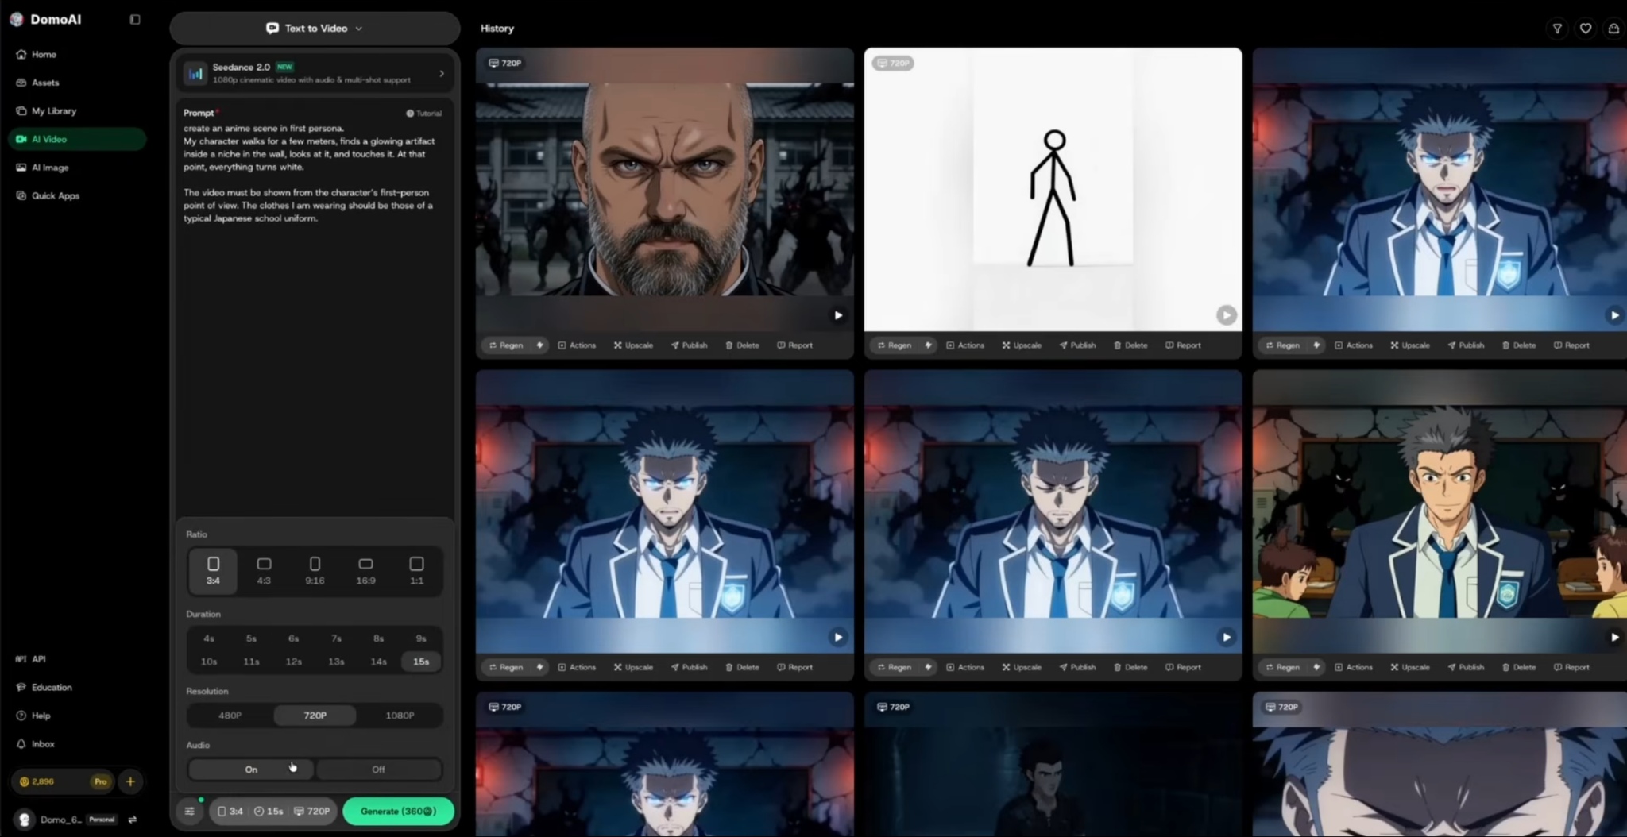
Task: Publish the bearded man video
Action: (689, 345)
